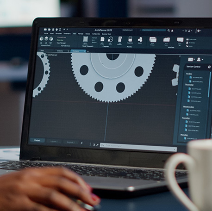The height and width of the screenshot is (211, 212).
Task: Click the Version Control panel scrollbar
Action: point(209,84)
